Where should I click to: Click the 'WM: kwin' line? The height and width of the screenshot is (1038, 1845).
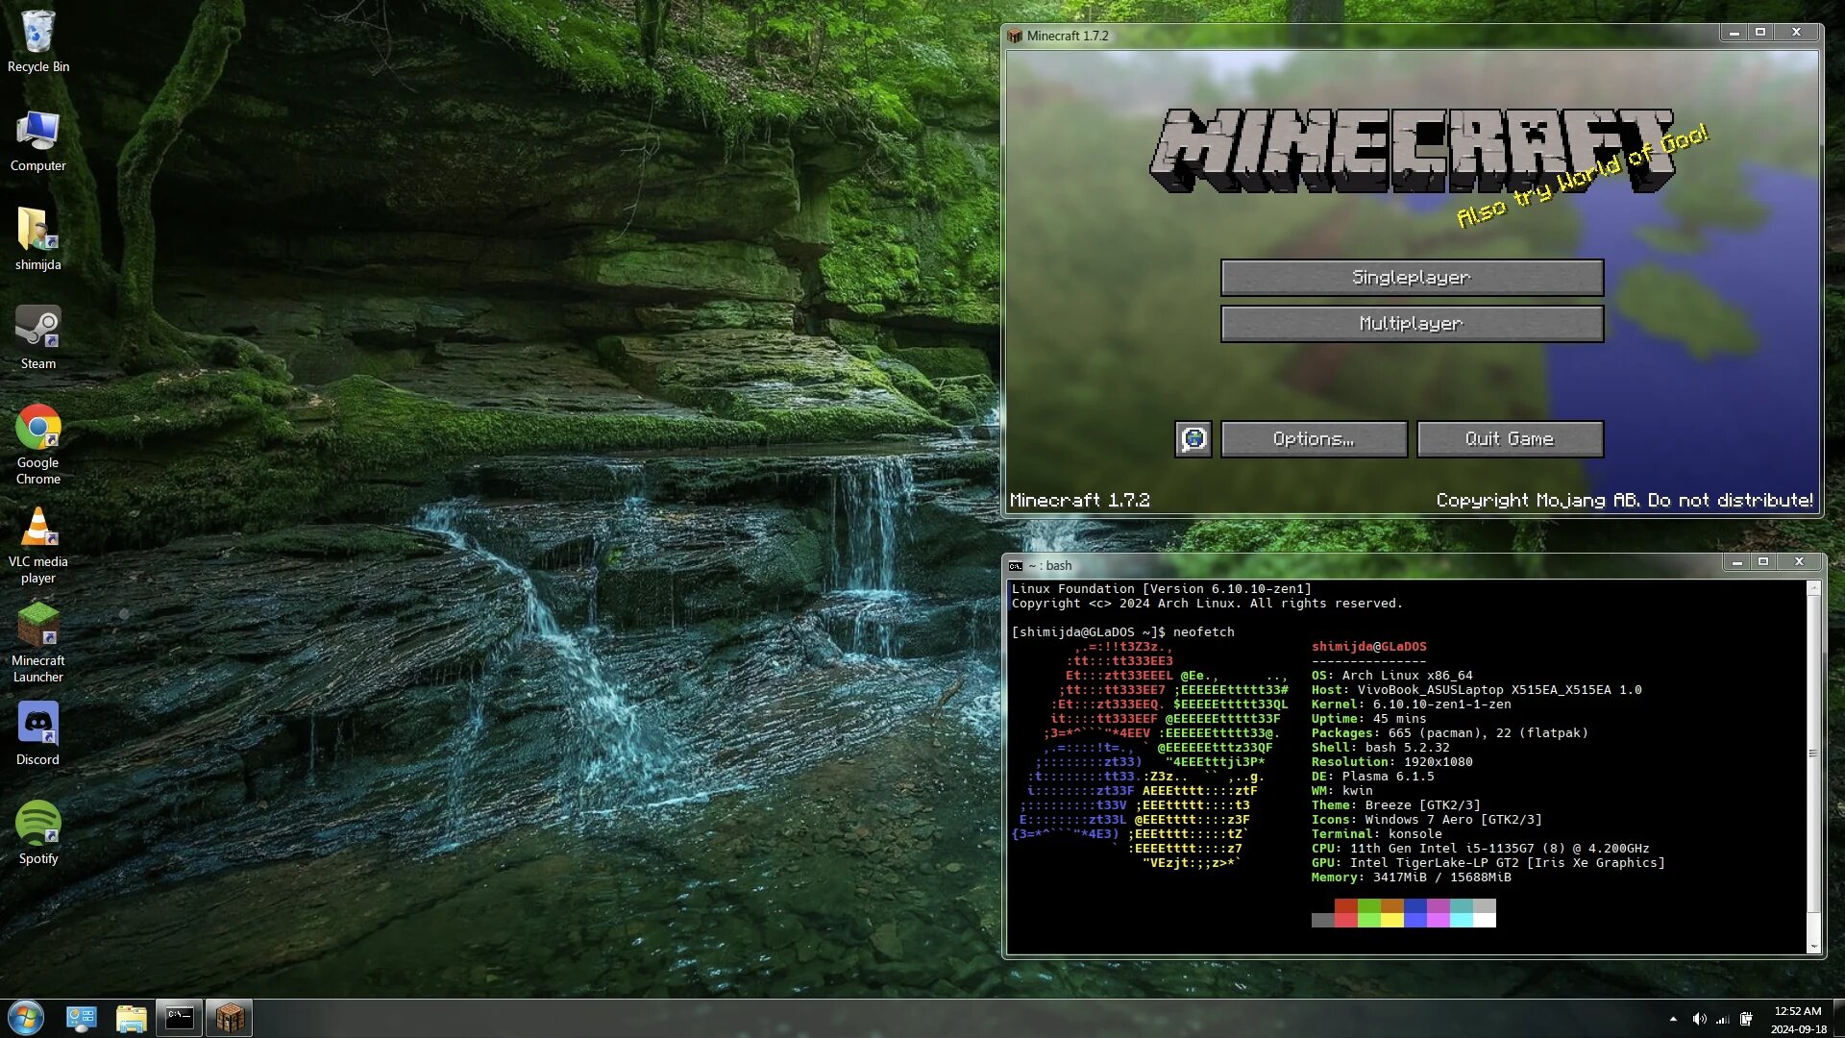[x=1341, y=791]
